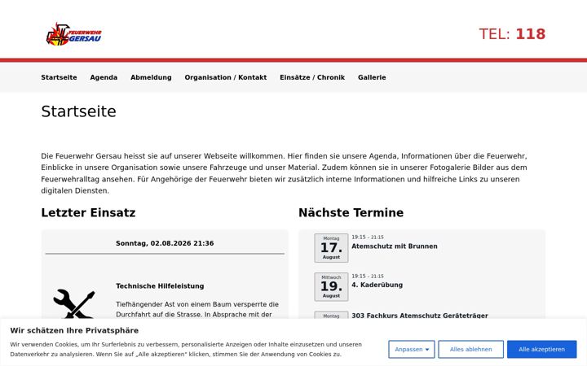Image resolution: width=587 pixels, height=366 pixels.
Task: Click the Wir schätzen Ihre Privatsphäre heading
Action: pos(74,330)
